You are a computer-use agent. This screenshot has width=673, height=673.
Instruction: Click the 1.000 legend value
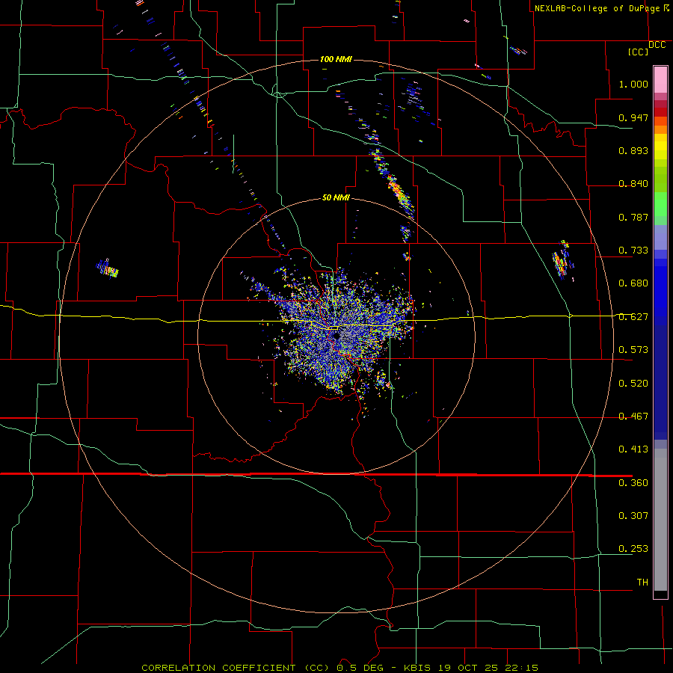tap(633, 84)
